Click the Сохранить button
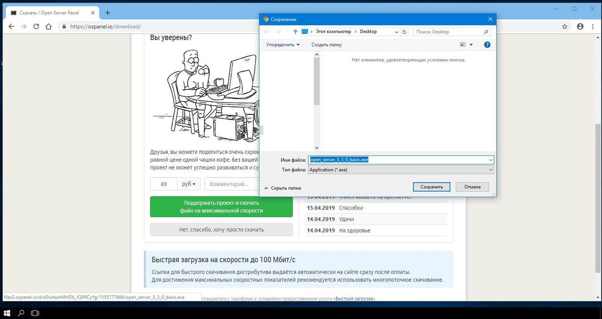 click(431, 187)
